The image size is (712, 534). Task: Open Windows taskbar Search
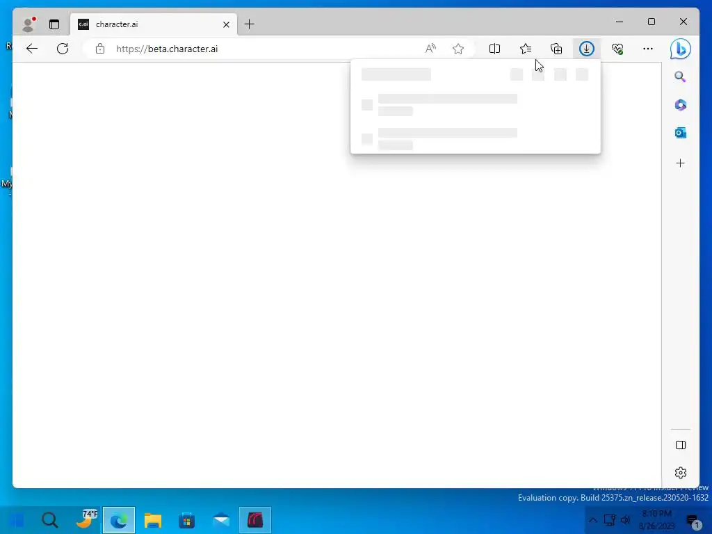[50, 520]
